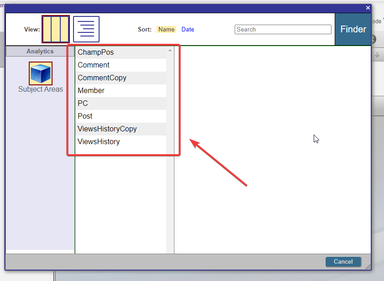Open the Analytics section header
384x281 pixels.
[x=40, y=52]
